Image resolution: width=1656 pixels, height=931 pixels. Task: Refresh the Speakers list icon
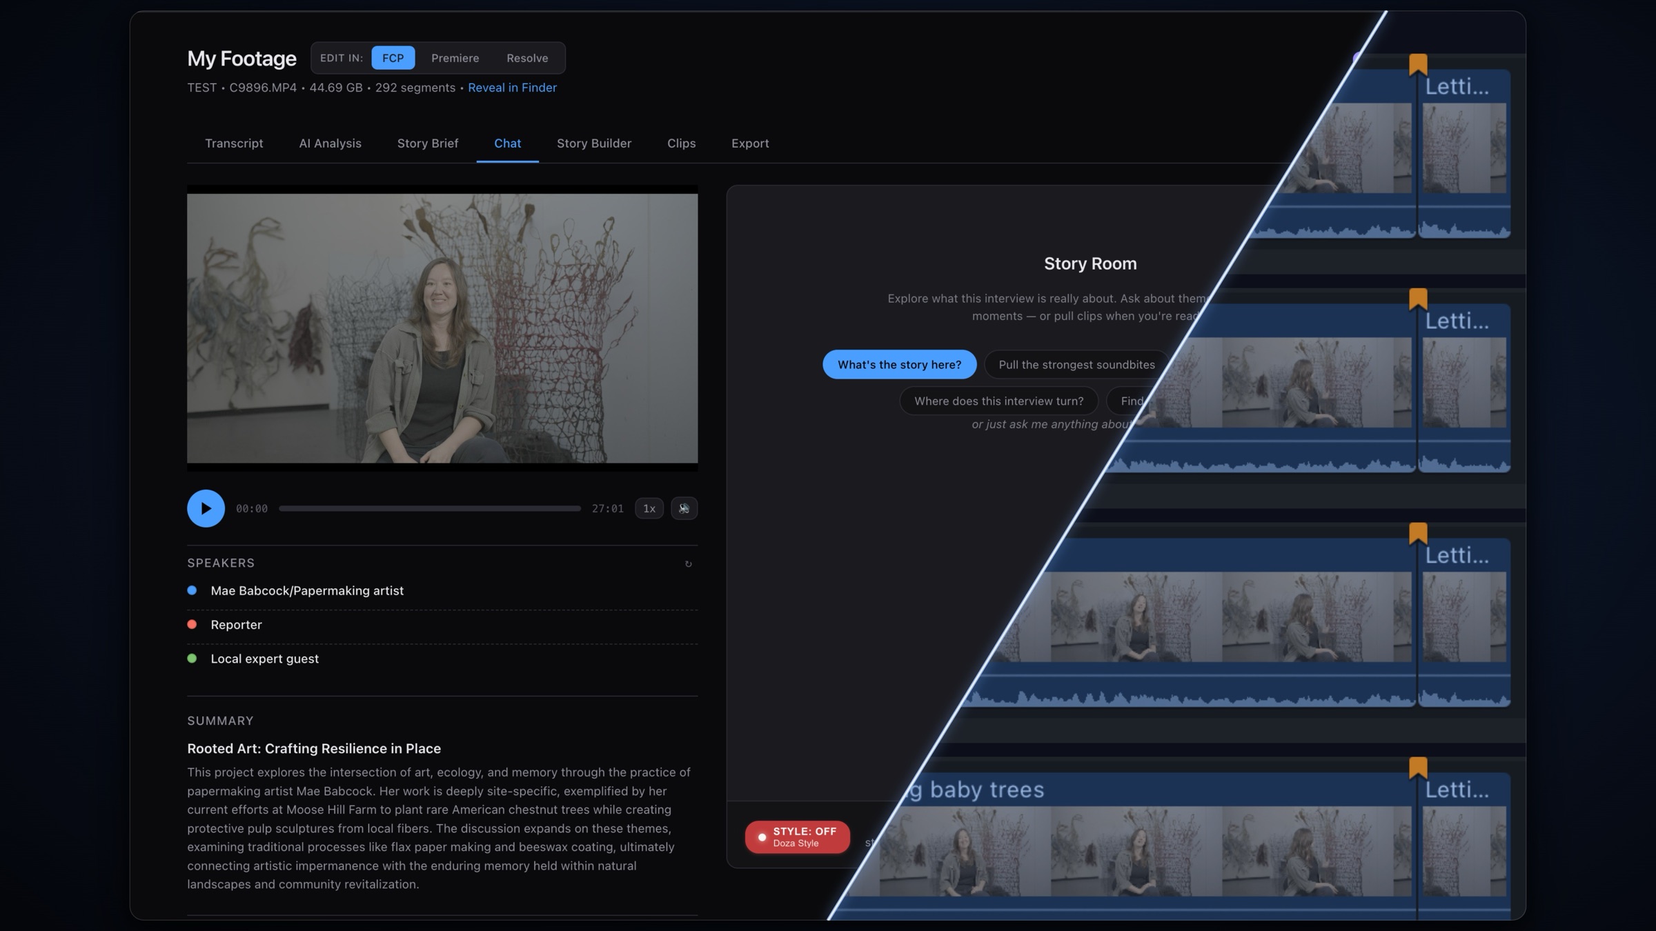tap(688, 563)
